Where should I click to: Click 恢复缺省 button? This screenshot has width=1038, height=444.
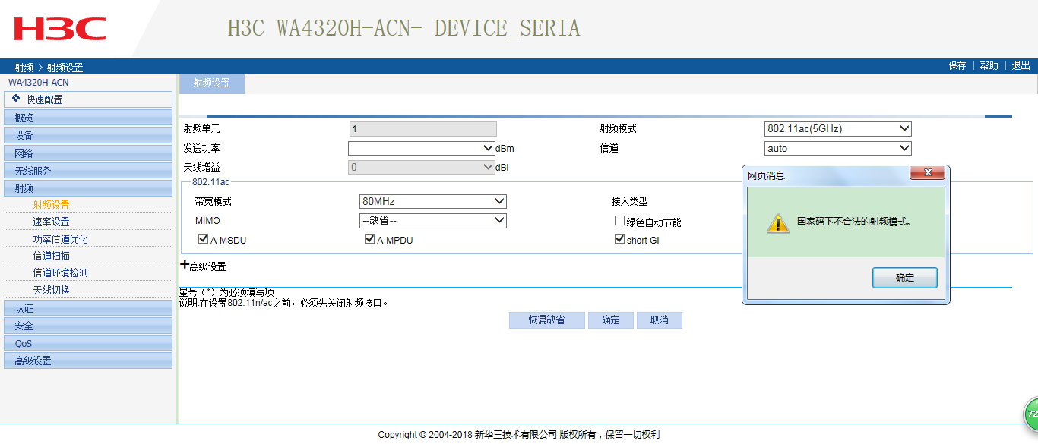[x=547, y=320]
